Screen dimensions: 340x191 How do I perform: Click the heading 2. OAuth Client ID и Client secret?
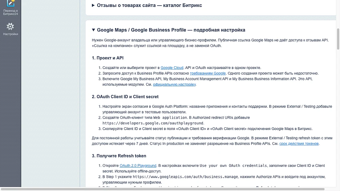125,96
